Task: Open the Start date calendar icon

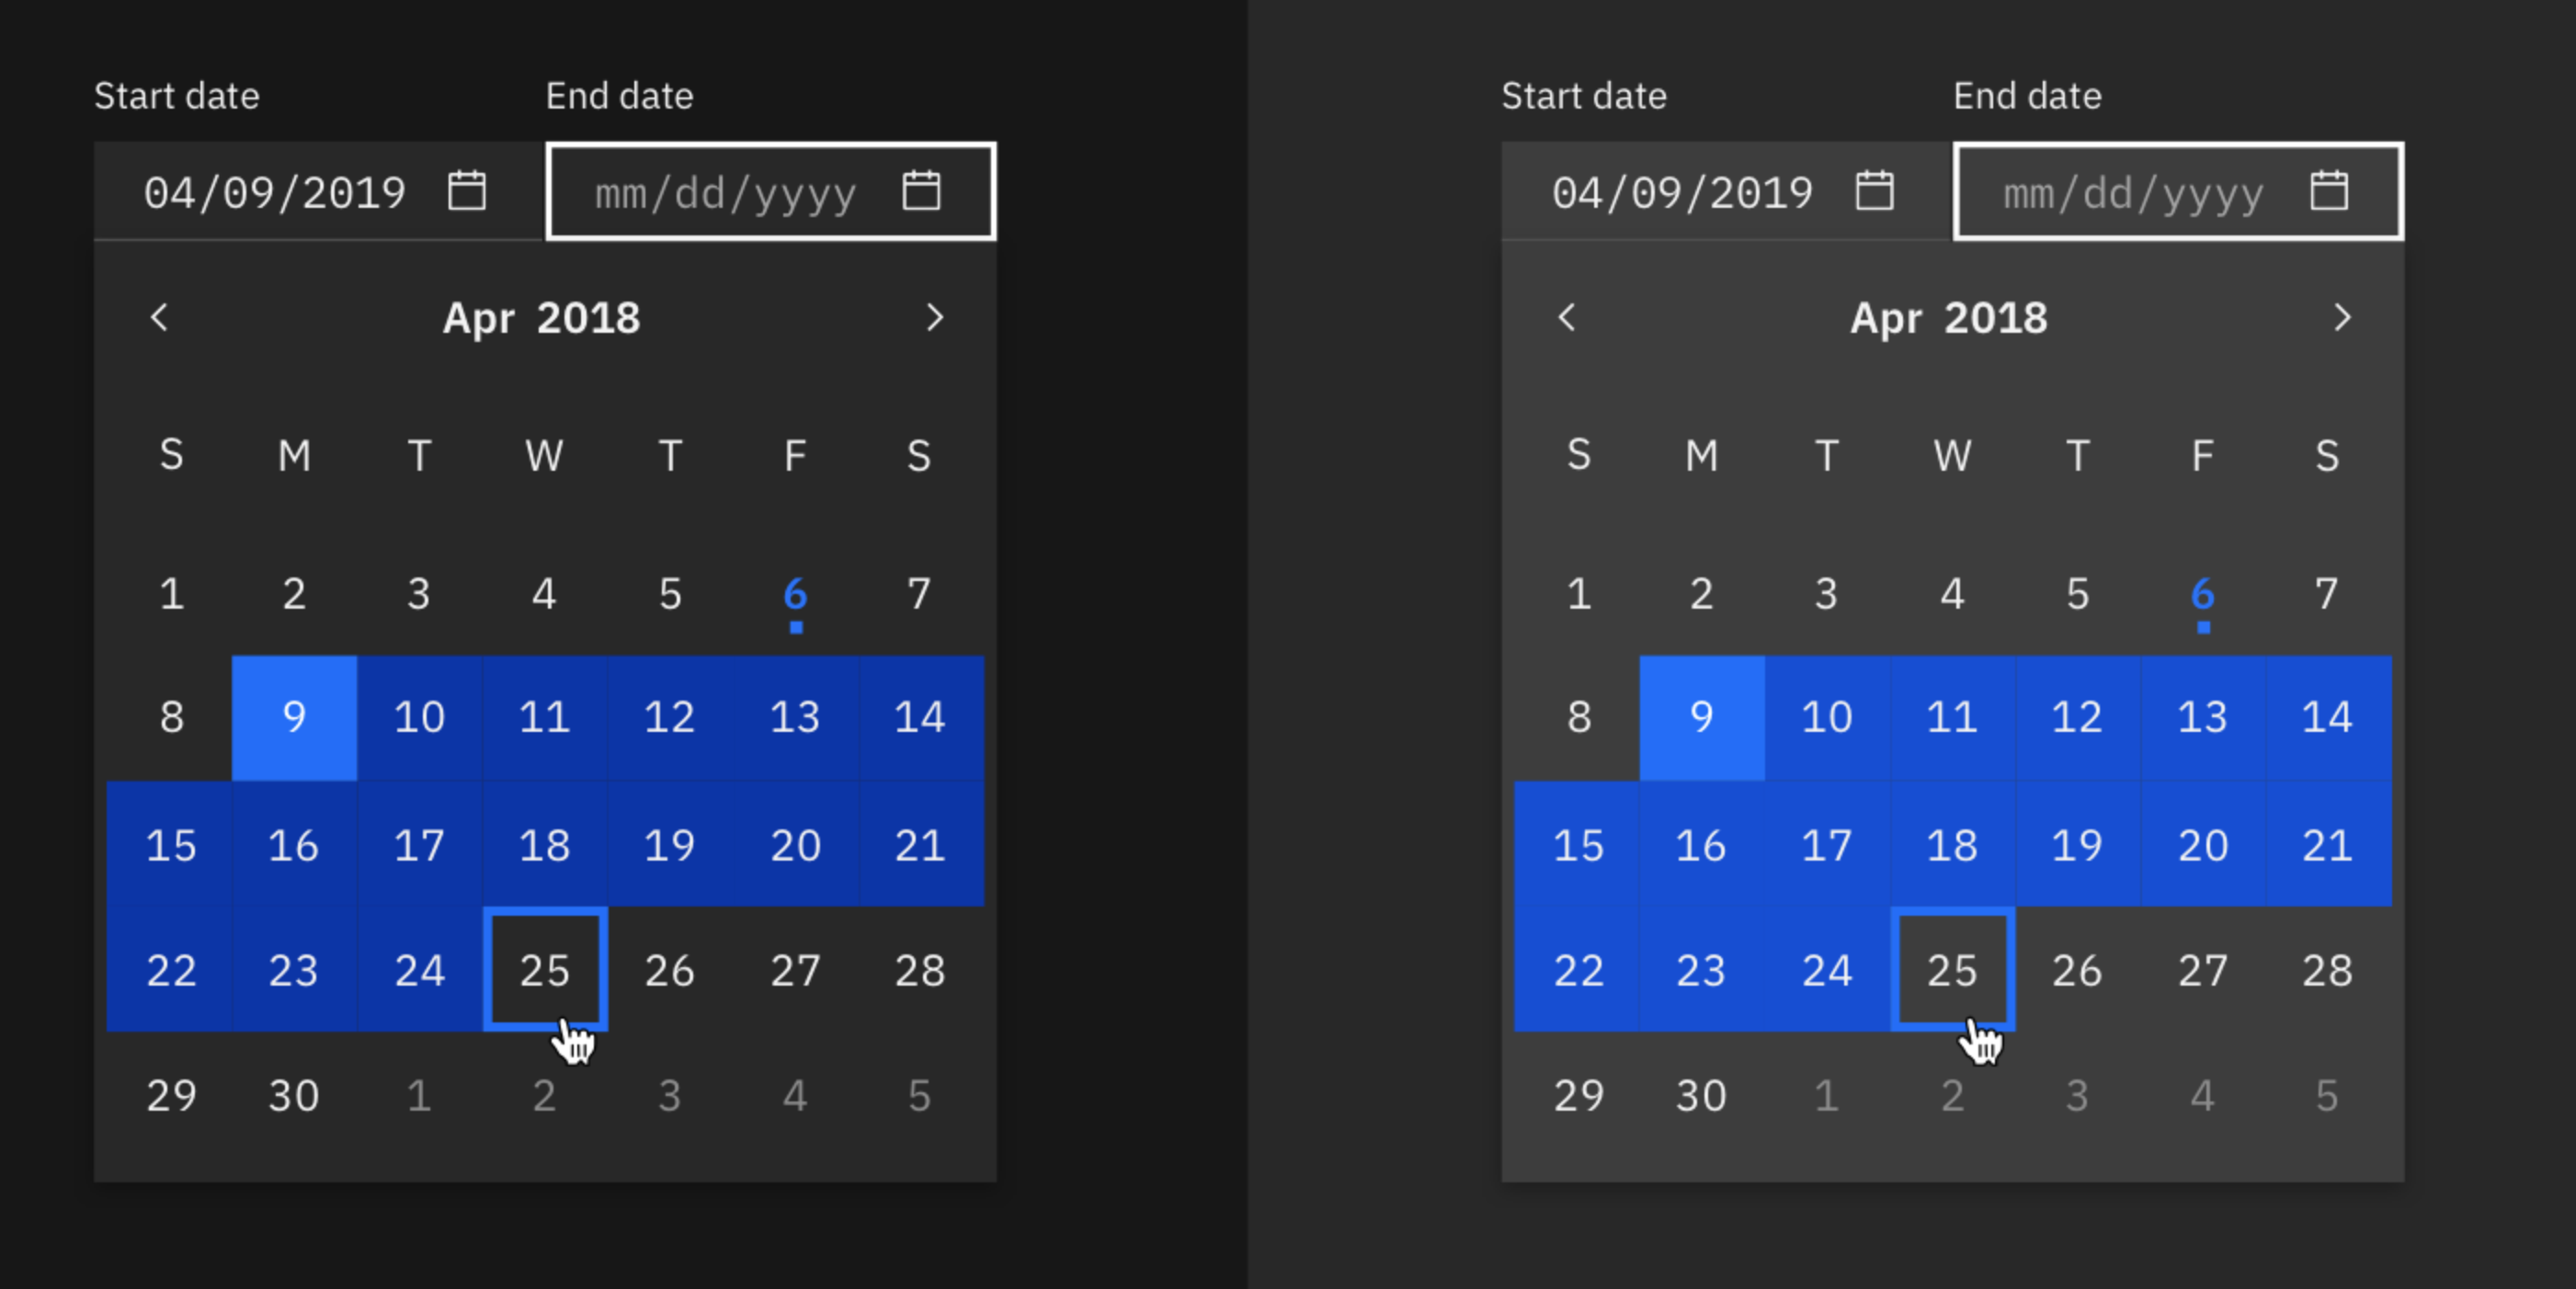Action: click(468, 191)
